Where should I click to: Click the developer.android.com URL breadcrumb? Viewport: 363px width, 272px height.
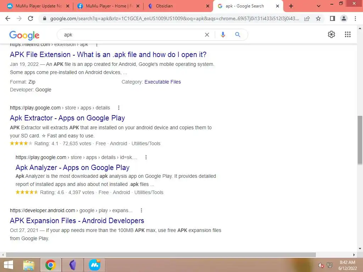click(x=71, y=210)
